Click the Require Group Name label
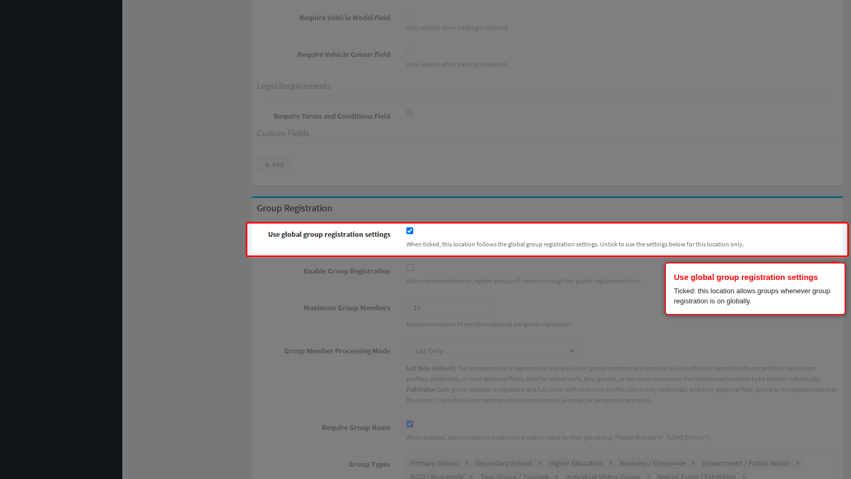This screenshot has width=851, height=479. coord(356,427)
